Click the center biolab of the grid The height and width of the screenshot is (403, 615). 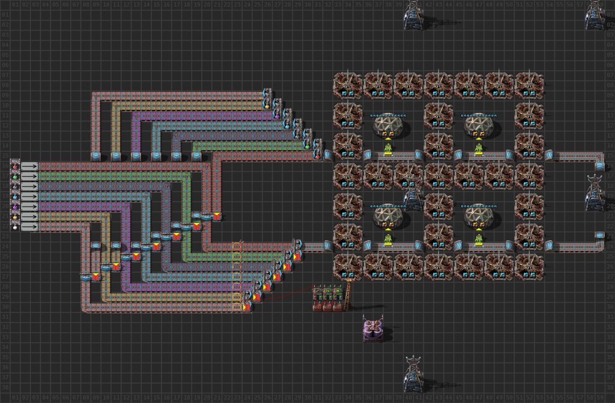click(x=438, y=176)
